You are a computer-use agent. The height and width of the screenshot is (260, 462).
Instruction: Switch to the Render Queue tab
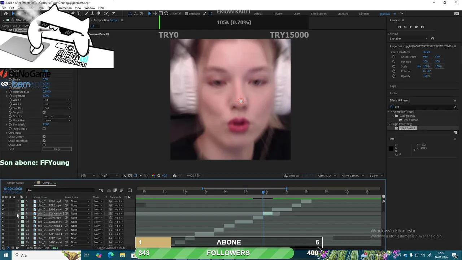[15, 183]
